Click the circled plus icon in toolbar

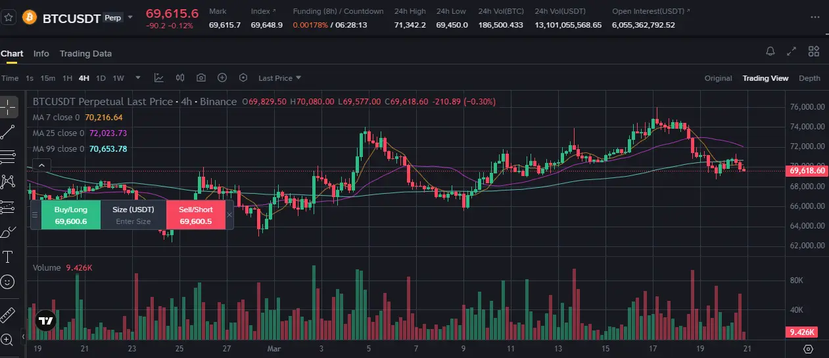[x=222, y=78]
